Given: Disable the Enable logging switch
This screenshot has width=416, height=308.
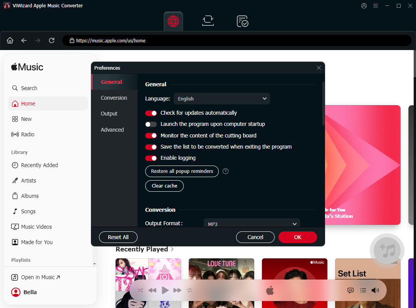Looking at the screenshot, I should click(x=151, y=158).
